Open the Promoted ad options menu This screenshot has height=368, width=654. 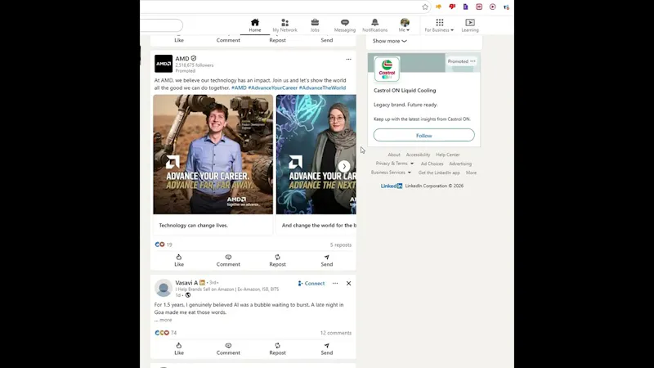pyautogui.click(x=473, y=61)
